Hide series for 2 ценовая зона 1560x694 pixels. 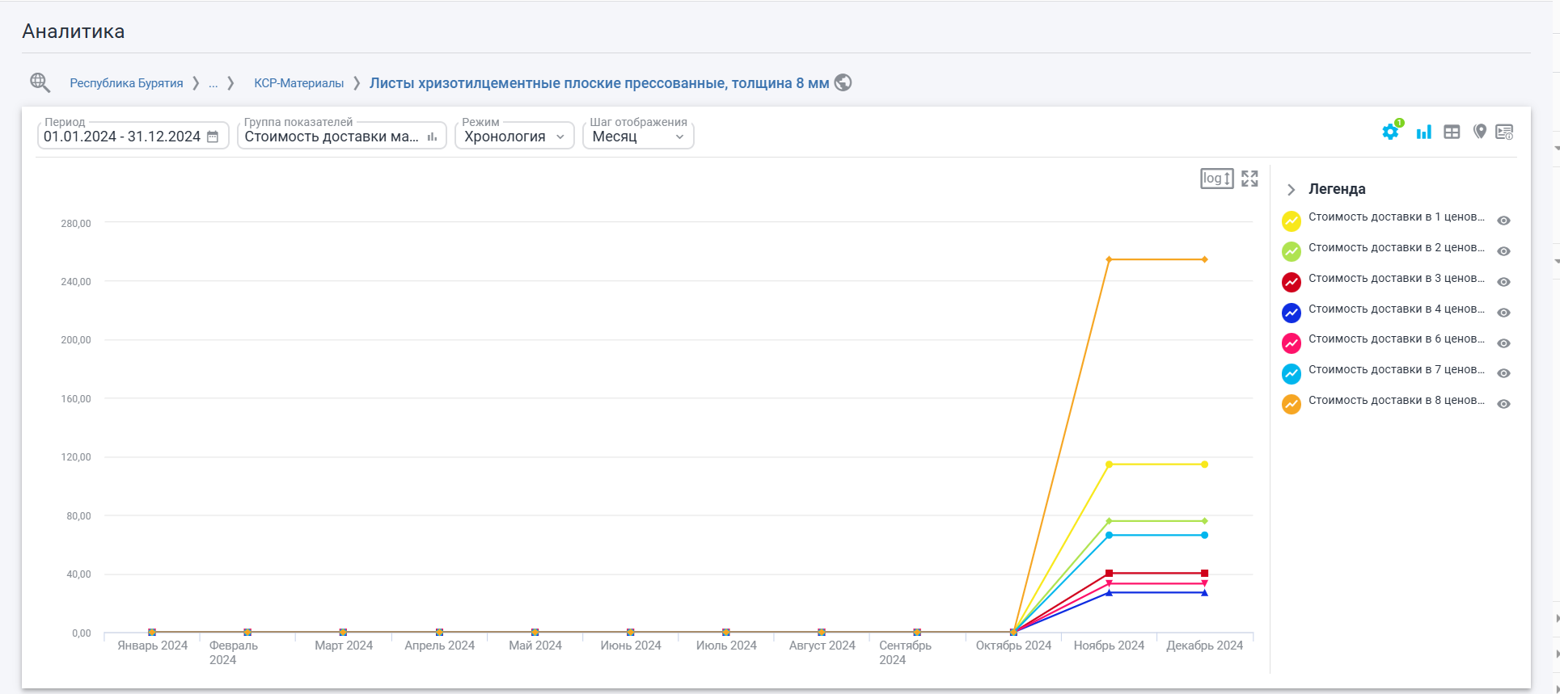click(x=1503, y=251)
